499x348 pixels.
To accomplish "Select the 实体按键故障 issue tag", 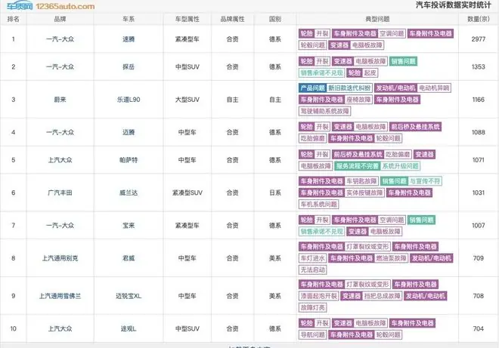I will tap(364, 192).
